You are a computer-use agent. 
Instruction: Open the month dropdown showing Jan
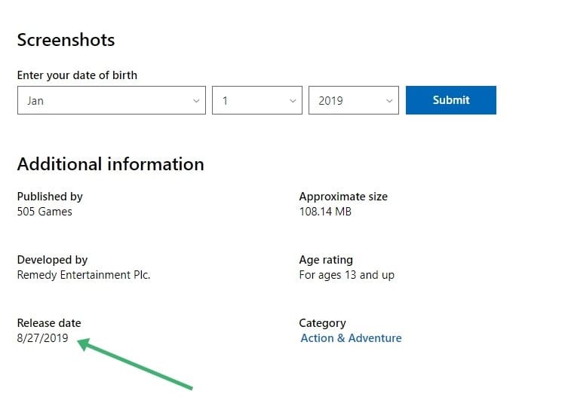click(x=112, y=100)
